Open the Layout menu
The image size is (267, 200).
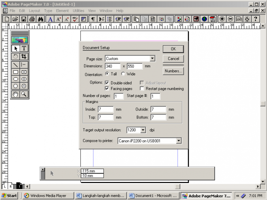[34, 11]
